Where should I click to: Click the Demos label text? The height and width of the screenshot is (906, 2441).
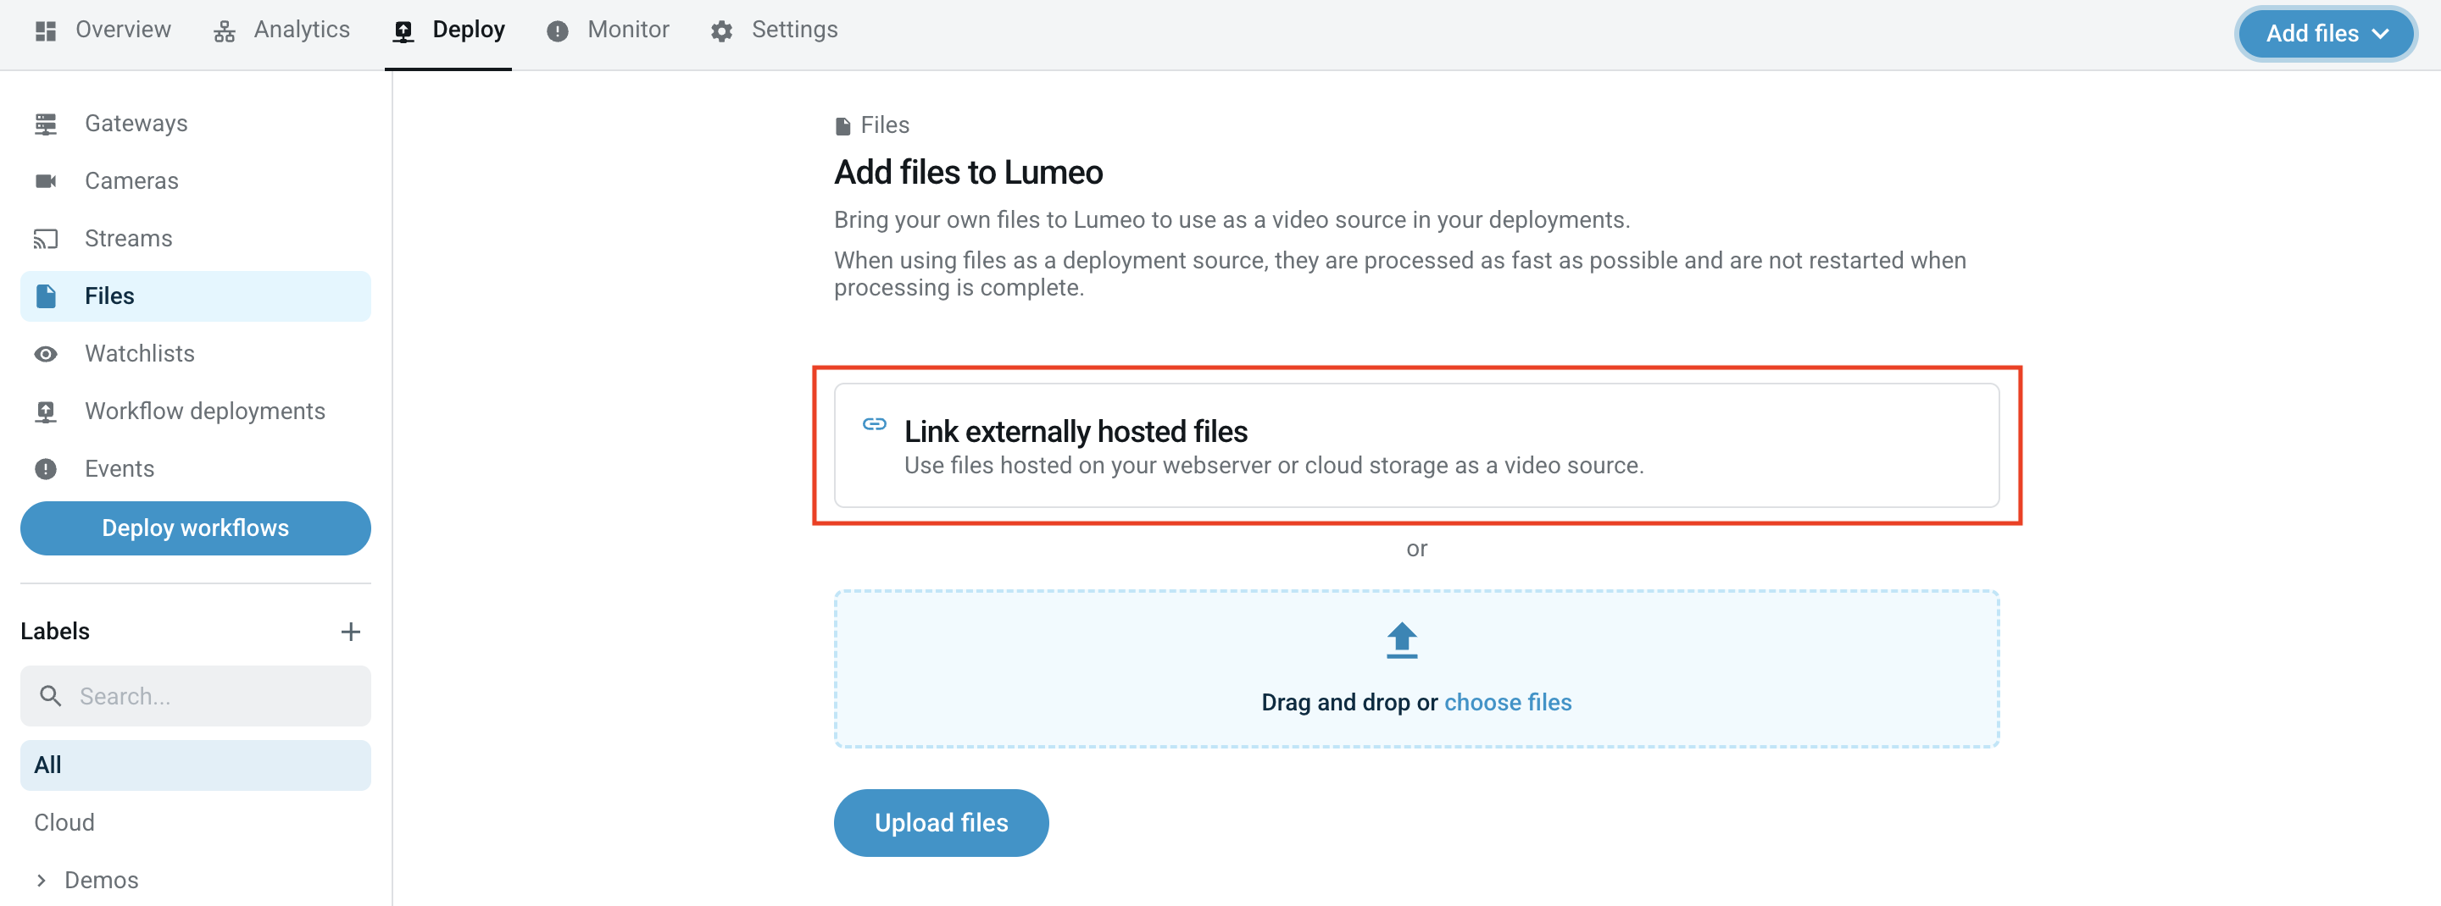pos(102,881)
